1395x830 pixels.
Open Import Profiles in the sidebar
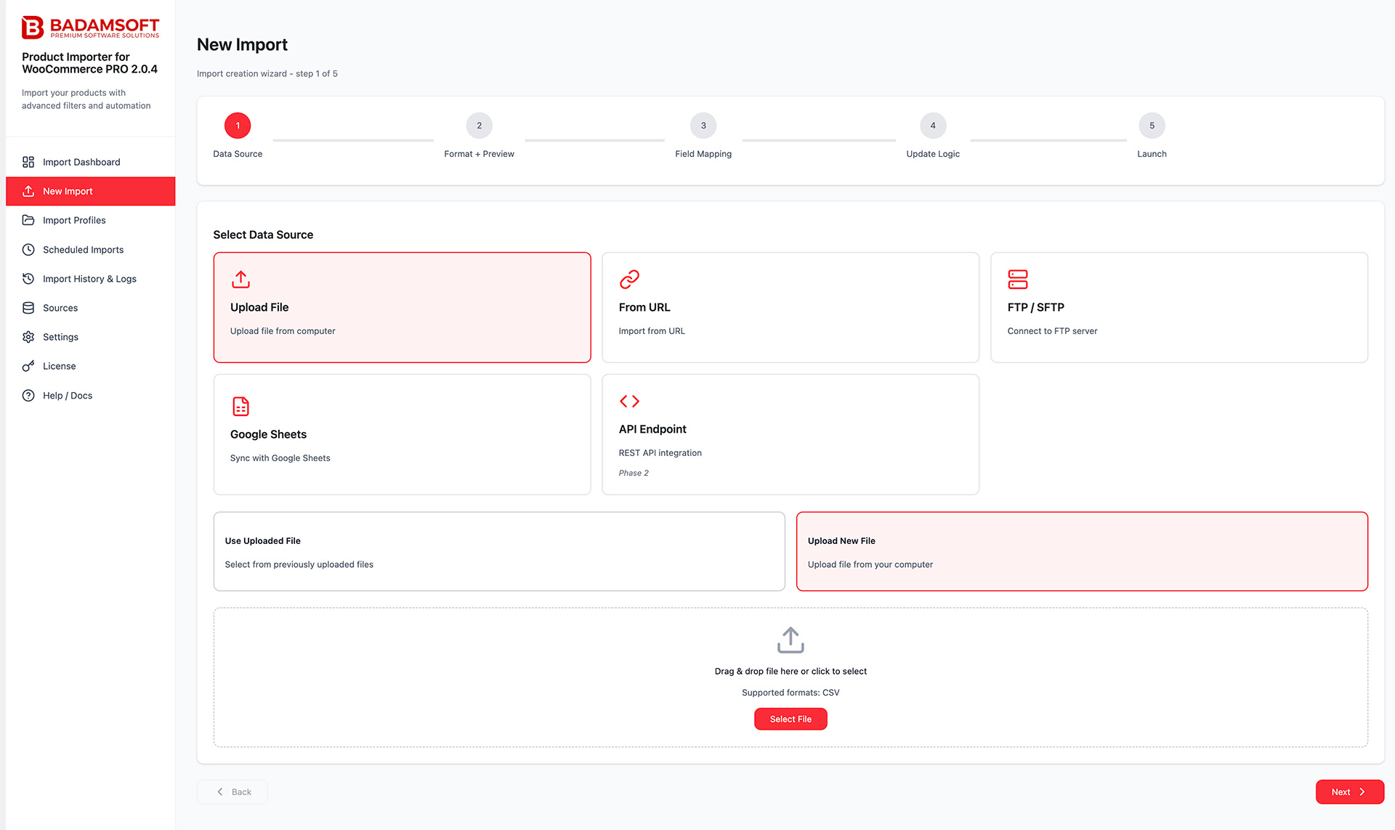pyautogui.click(x=74, y=220)
